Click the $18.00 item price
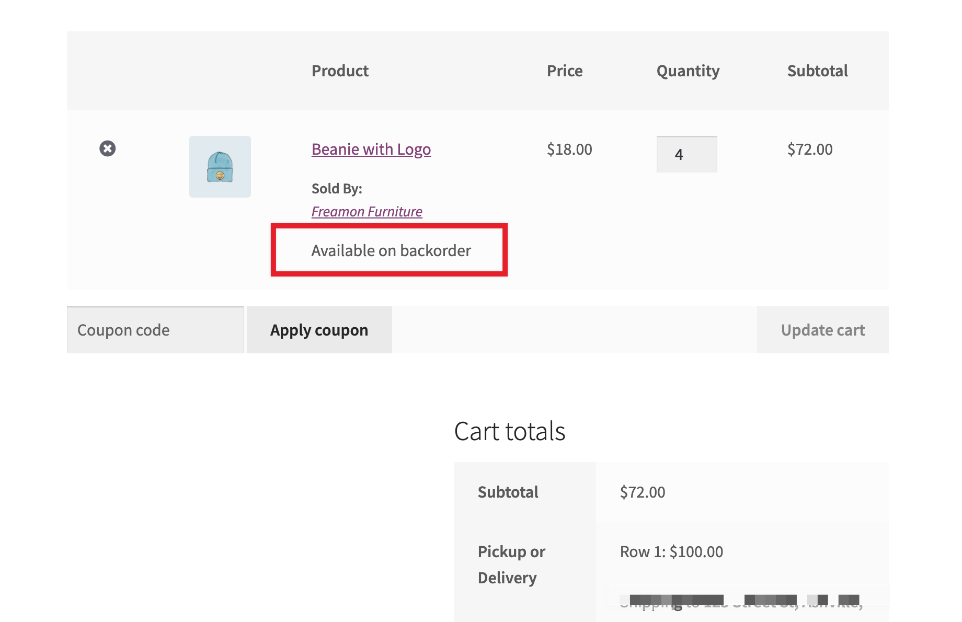Viewport: 962px width, 622px height. (x=568, y=149)
